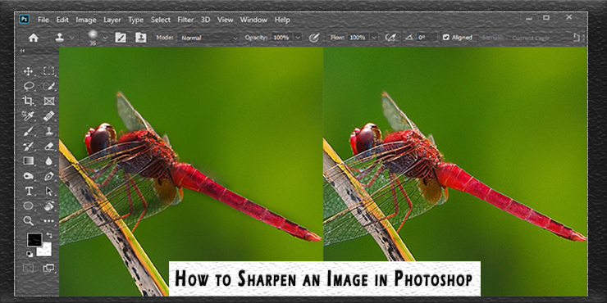Click the Photoshop Ps logo
The height and width of the screenshot is (303, 607).
pyautogui.click(x=25, y=20)
